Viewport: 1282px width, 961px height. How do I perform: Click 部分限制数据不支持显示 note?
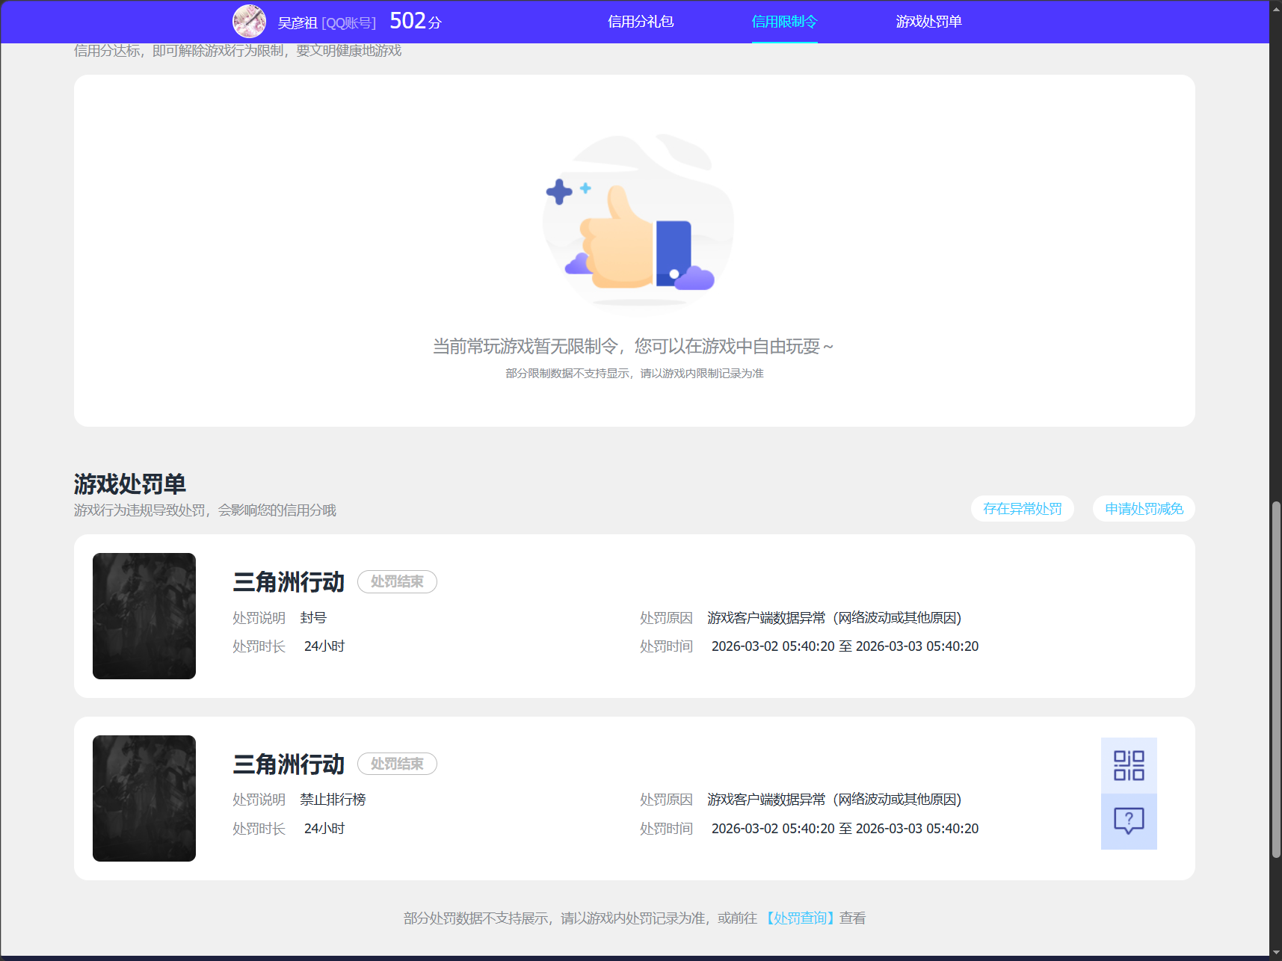pyautogui.click(x=634, y=374)
